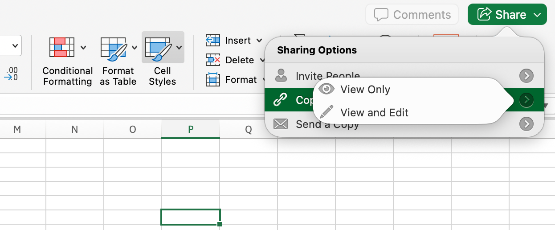Image resolution: width=555 pixels, height=230 pixels.
Task: Select column M header
Action: pos(17,129)
